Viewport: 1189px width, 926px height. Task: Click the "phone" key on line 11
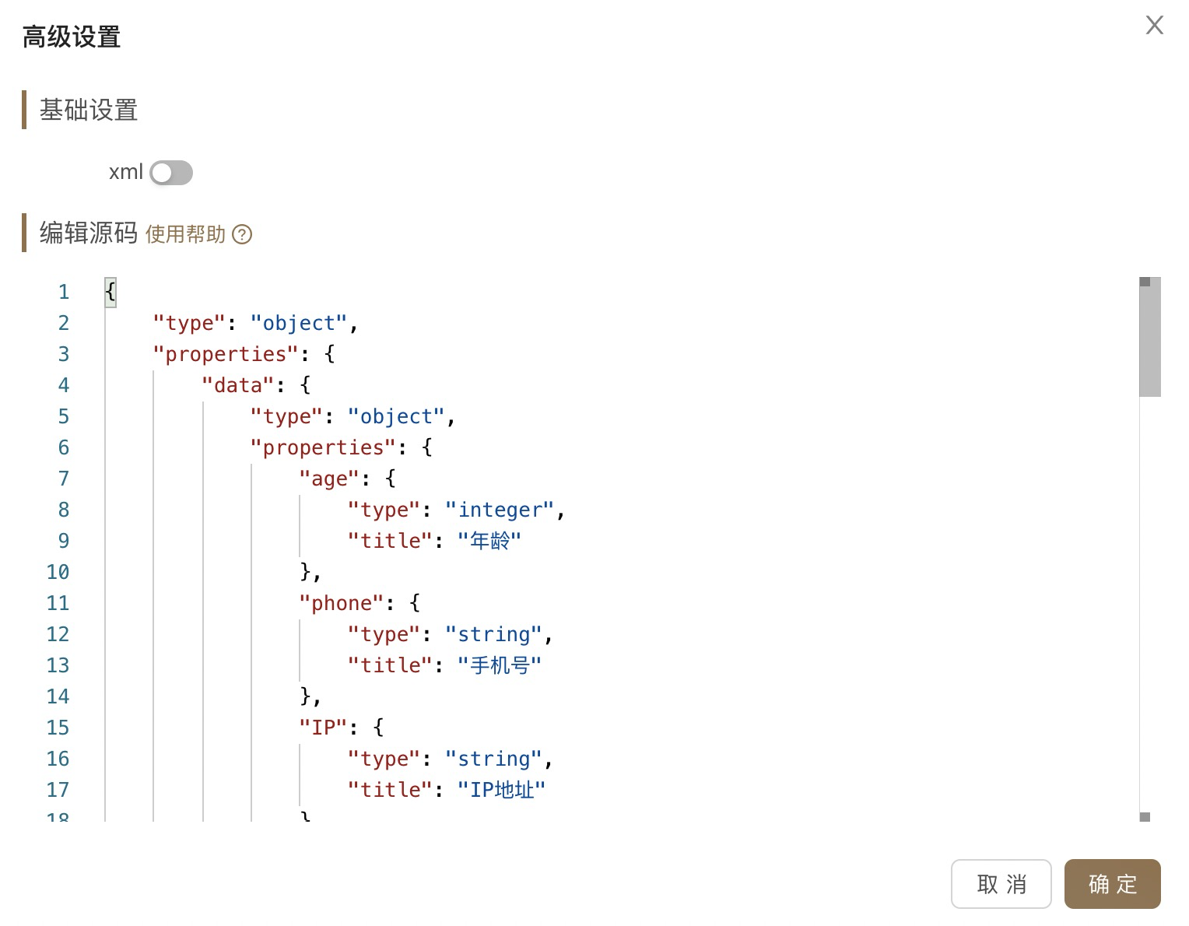342,603
